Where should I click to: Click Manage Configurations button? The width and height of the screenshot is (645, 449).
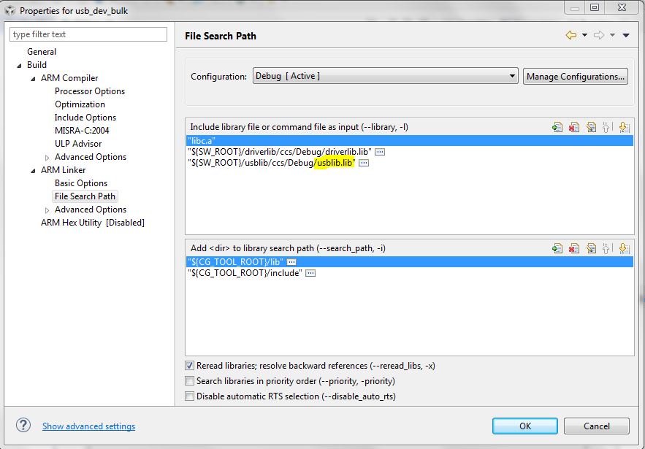click(575, 76)
